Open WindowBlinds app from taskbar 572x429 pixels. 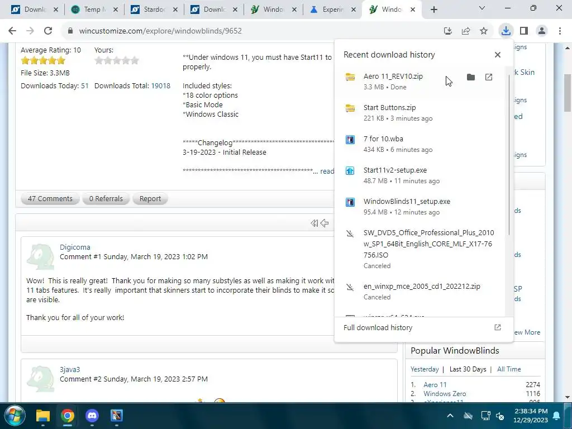coord(117,416)
